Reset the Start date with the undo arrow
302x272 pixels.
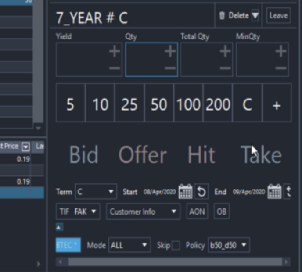pyautogui.click(x=201, y=192)
